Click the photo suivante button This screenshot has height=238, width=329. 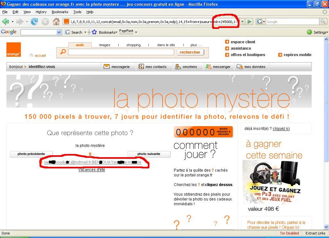[x=149, y=154]
